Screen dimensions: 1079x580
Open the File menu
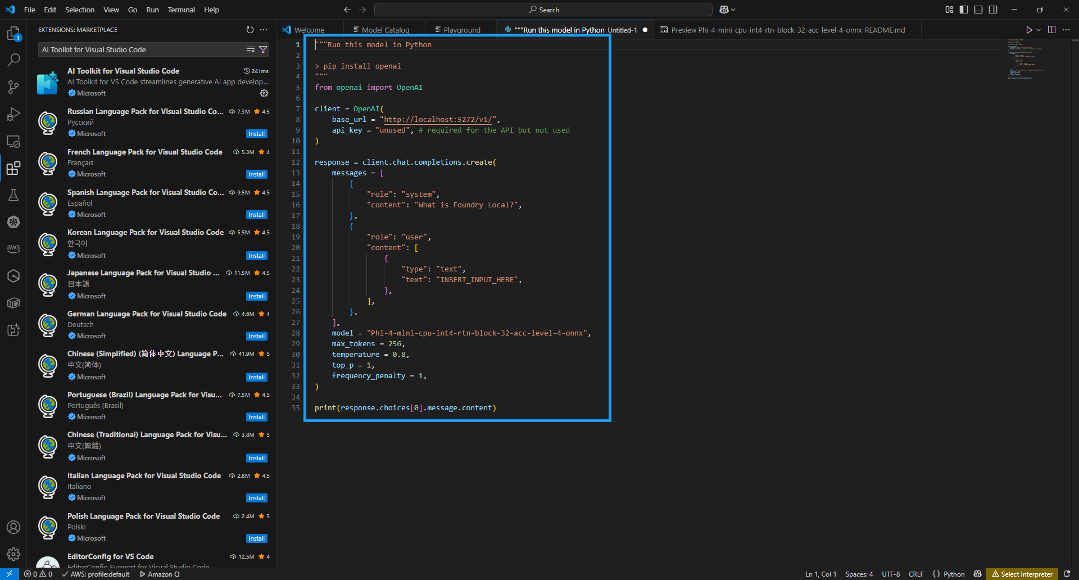click(x=30, y=10)
